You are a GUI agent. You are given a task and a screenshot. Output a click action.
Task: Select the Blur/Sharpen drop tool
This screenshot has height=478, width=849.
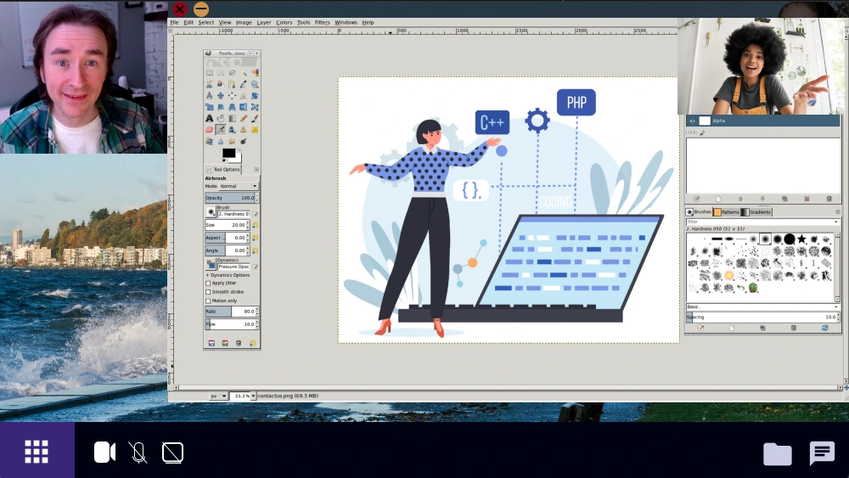coord(221,141)
